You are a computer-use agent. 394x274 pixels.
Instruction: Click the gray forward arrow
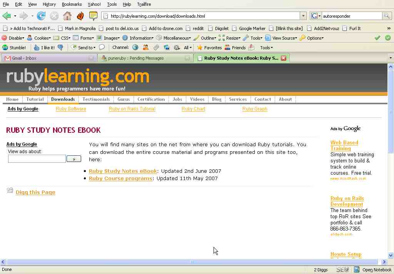(23, 16)
